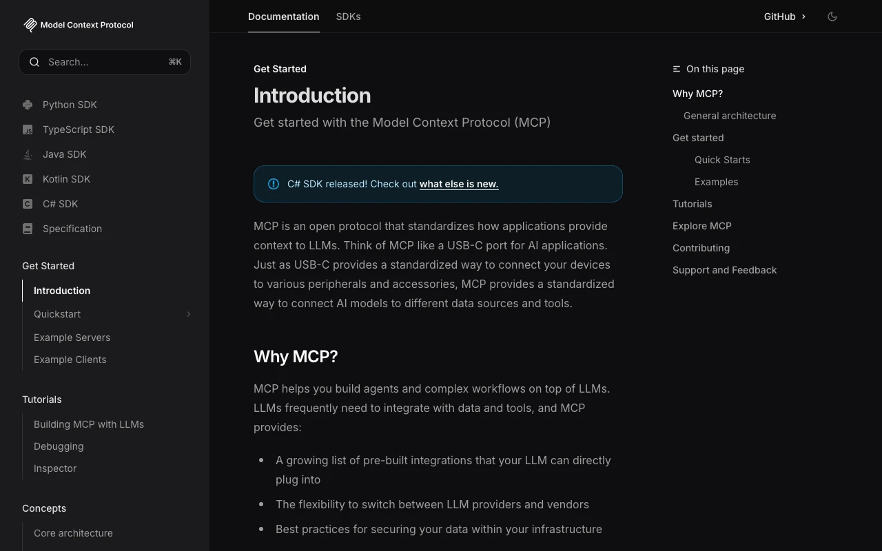Screen dimensions: 882x551
Task: Expand the Quickstart section chevron
Action: [x=188, y=314]
